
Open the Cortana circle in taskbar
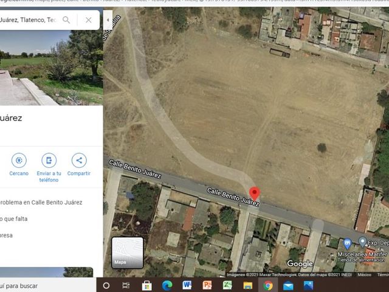coord(106,285)
